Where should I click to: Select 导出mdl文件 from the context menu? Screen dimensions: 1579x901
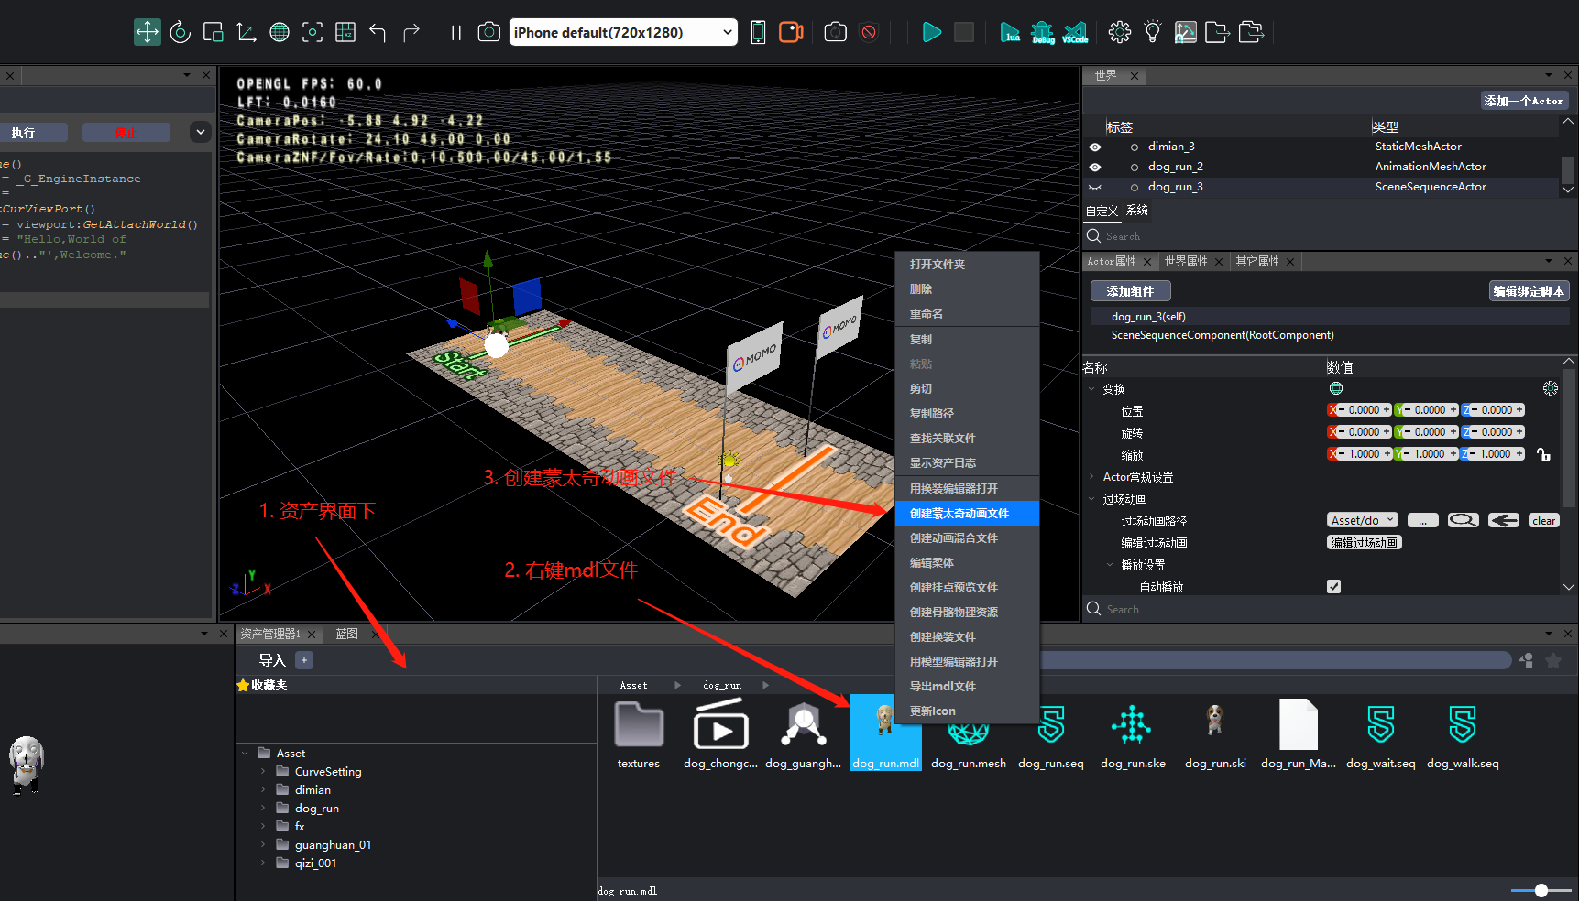tap(967, 687)
